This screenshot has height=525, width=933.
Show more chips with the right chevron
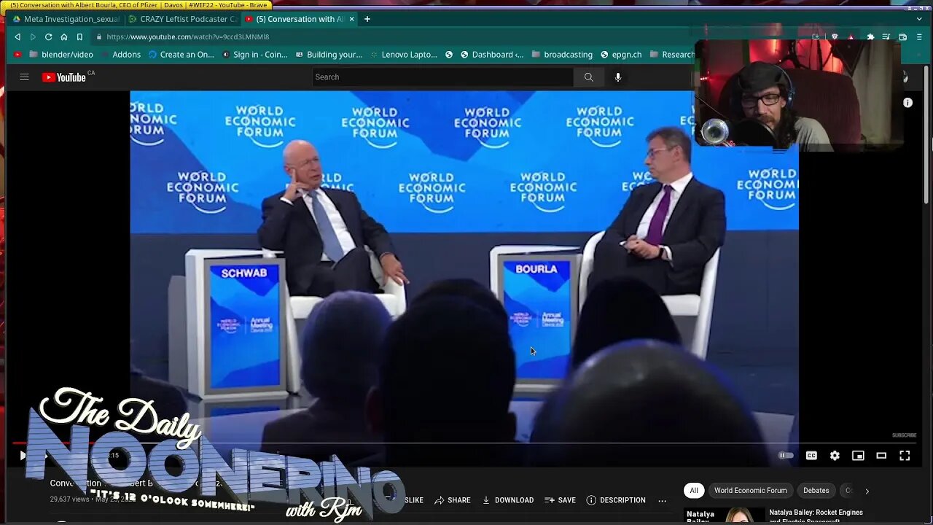click(867, 491)
